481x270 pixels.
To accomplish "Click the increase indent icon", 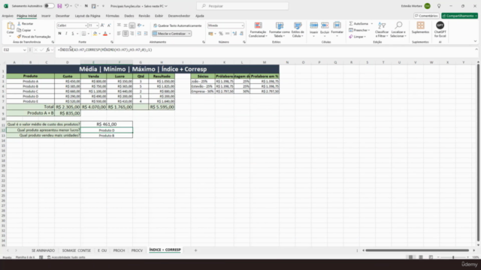I will (x=146, y=33).
